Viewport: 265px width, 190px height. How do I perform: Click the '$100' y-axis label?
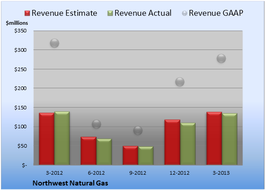point(20,127)
